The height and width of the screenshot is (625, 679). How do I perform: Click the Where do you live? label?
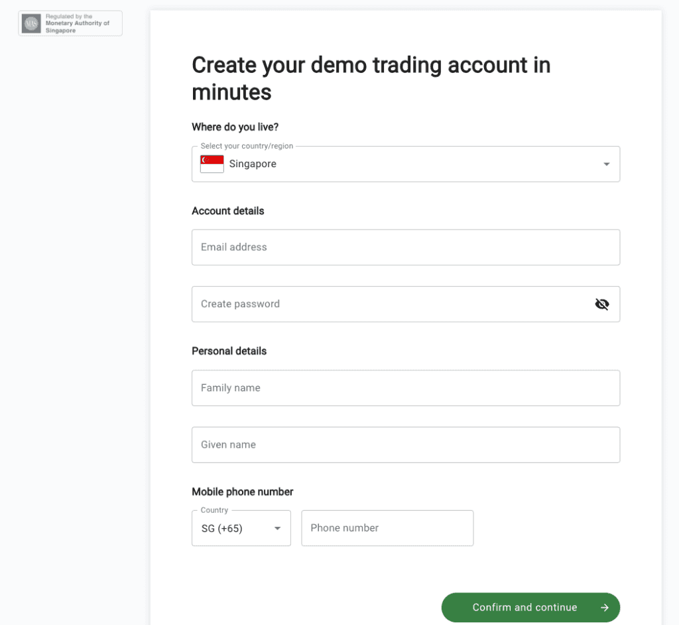tap(235, 127)
